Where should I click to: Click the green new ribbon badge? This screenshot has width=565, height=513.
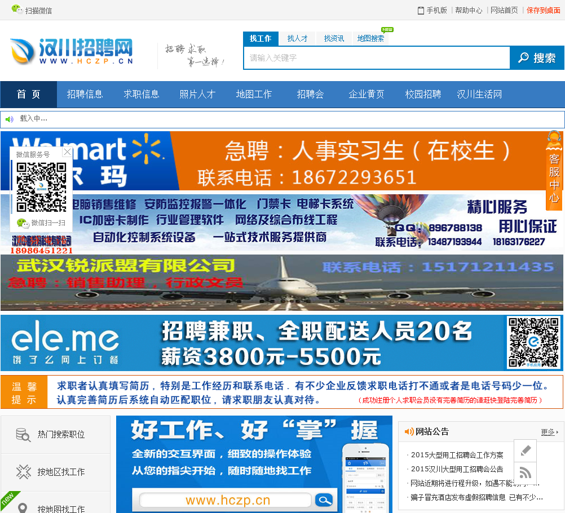[8, 499]
